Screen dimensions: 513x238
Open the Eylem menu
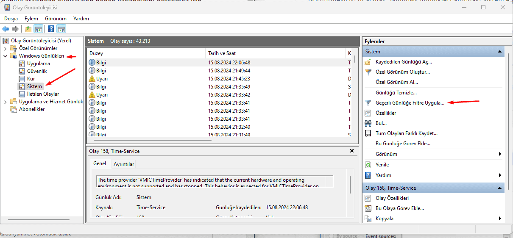(31, 19)
